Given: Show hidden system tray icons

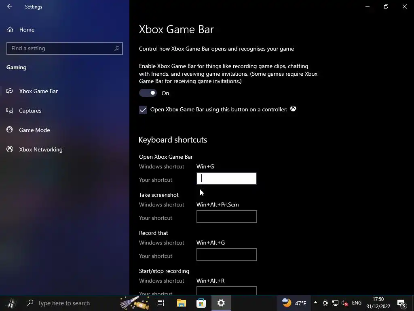Looking at the screenshot, I should click(x=315, y=303).
